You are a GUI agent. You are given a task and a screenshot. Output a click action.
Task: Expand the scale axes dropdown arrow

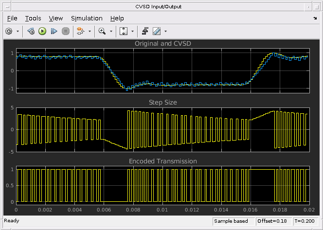tap(132, 31)
